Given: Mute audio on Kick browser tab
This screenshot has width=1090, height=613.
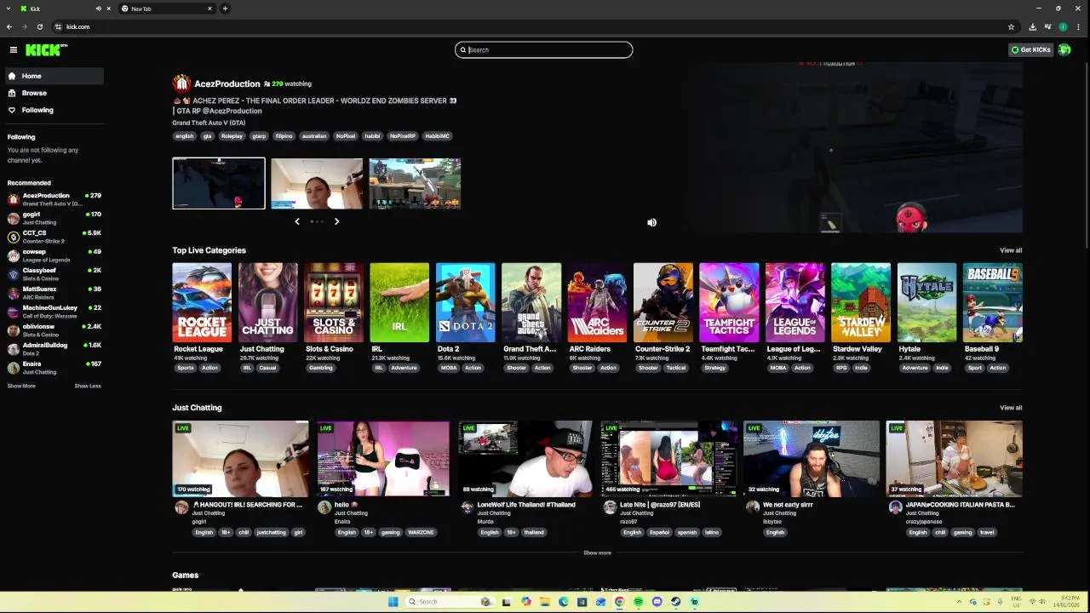Looking at the screenshot, I should [98, 9].
